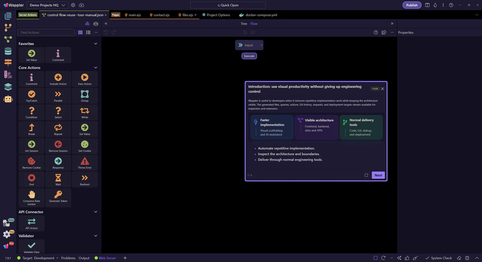
Task: Open the theme manager sidebar icon
Action: pos(8,74)
